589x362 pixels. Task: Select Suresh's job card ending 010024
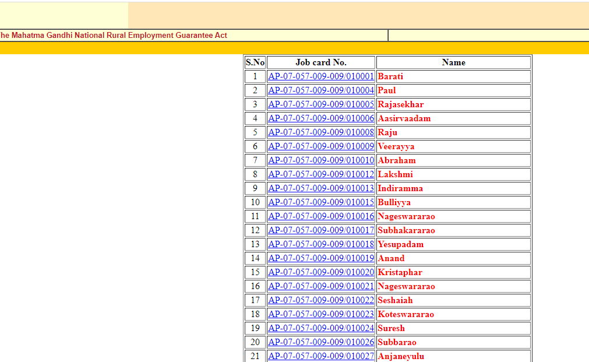coord(321,328)
